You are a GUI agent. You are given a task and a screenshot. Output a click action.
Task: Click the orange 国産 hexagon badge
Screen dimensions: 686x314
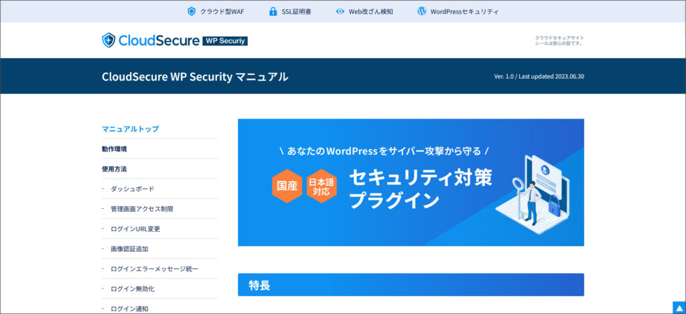pos(287,186)
